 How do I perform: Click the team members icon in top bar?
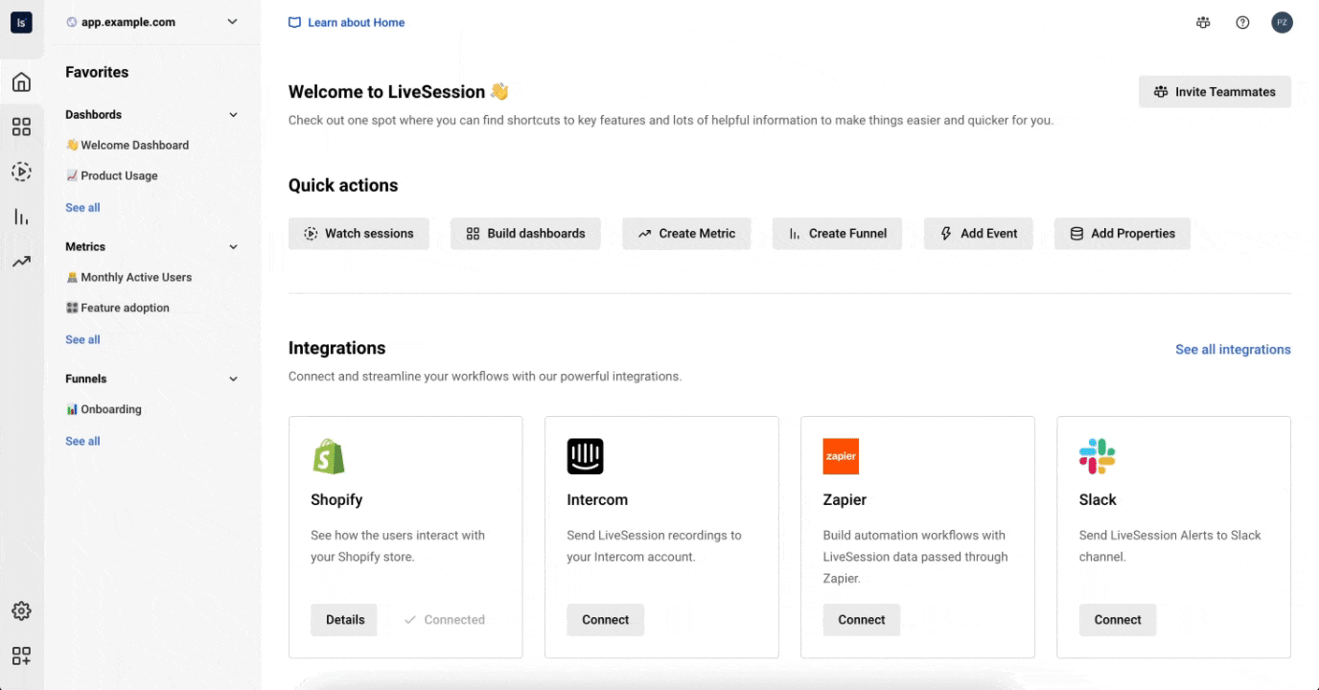[1203, 23]
